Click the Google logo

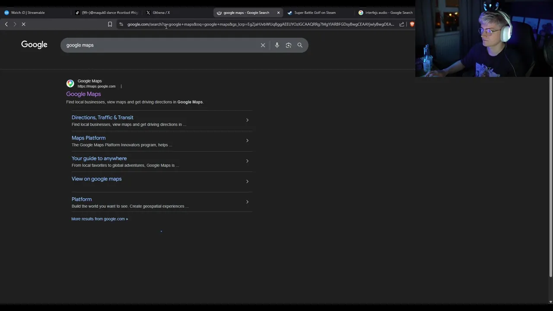[34, 44]
